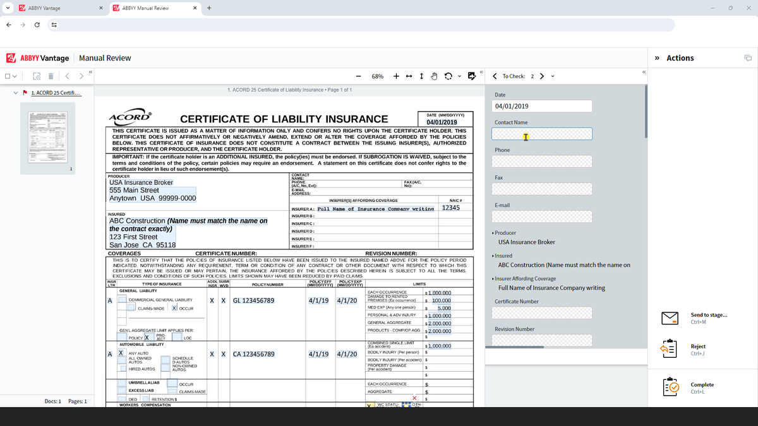Zoom in the document view with plus

pyautogui.click(x=396, y=76)
